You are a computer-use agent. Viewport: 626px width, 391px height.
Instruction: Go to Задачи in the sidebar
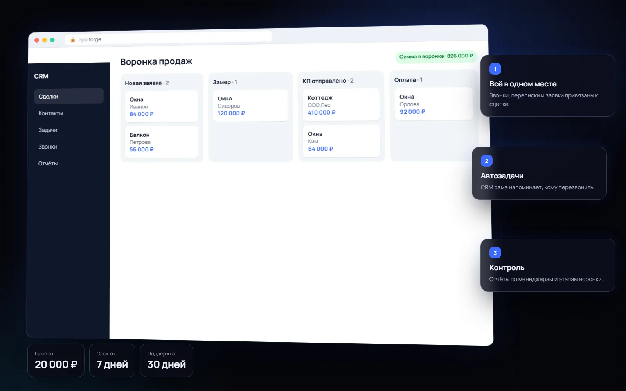[x=48, y=130]
